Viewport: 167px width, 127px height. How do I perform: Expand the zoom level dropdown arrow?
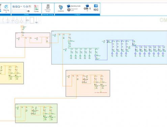pyautogui.click(x=21, y=6)
